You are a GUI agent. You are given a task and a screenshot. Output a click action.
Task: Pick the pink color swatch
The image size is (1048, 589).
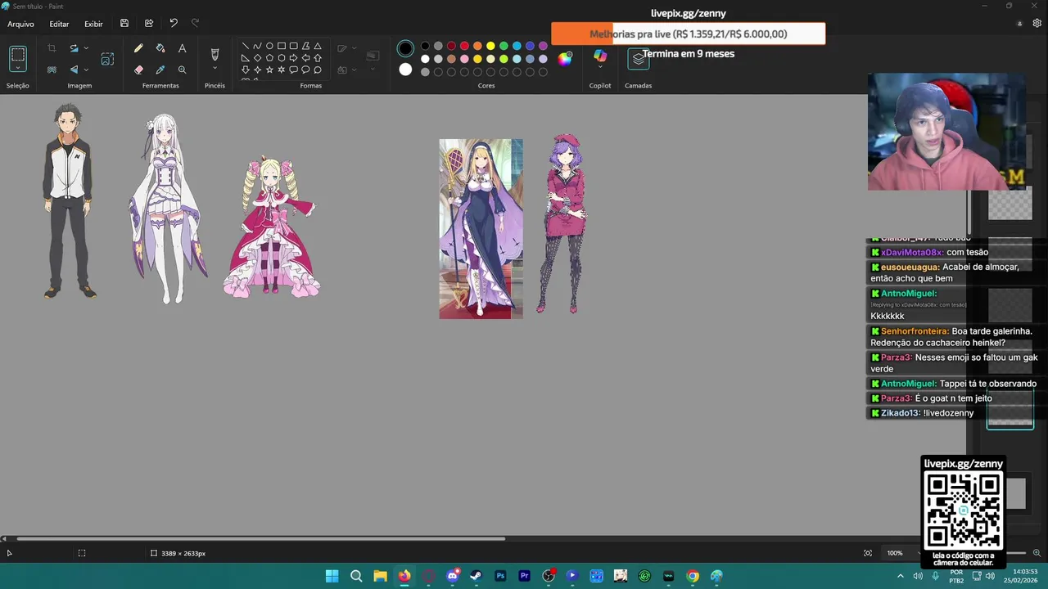464,59
